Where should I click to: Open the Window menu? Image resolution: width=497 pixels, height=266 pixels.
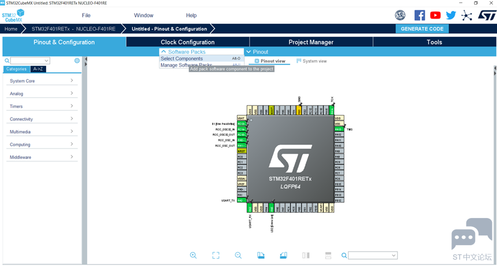143,15
